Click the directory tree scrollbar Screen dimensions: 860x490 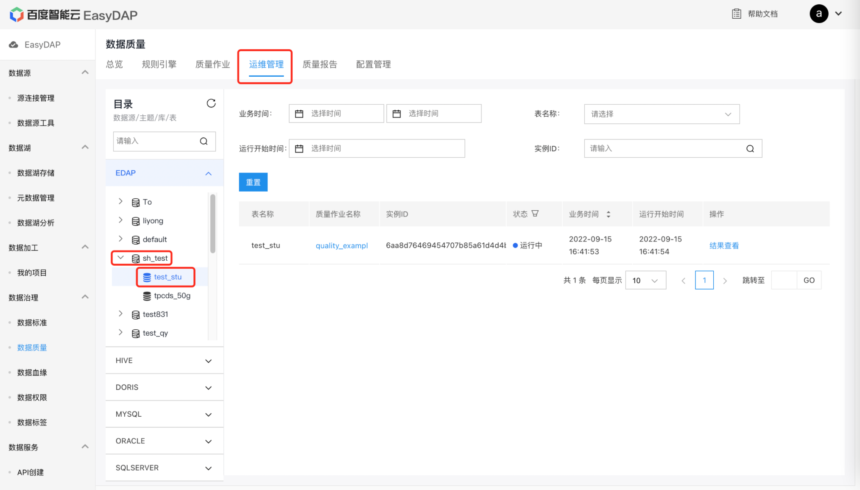(212, 223)
